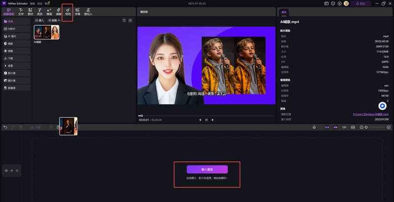This screenshot has width=394, height=202.
Task: Select 動圖庫 (GIF library) in the sidebar
Action: point(17,88)
